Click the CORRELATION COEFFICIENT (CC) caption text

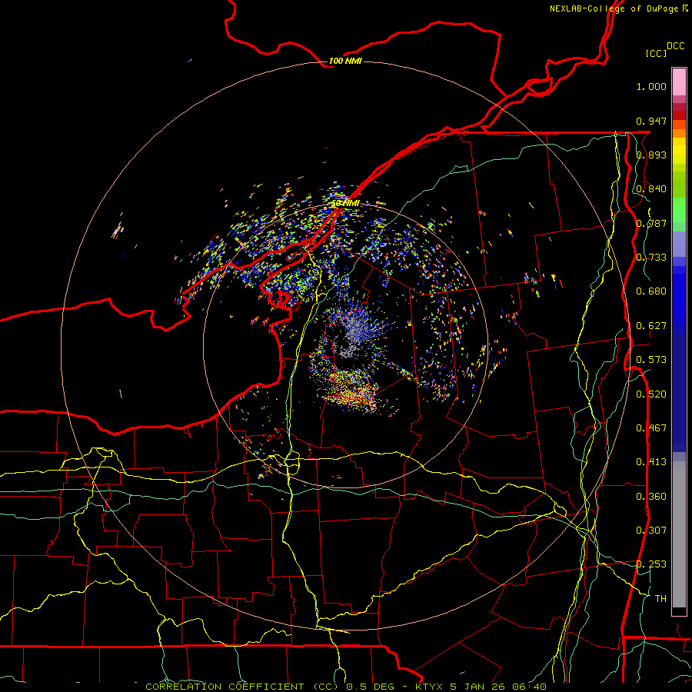pyautogui.click(x=241, y=687)
